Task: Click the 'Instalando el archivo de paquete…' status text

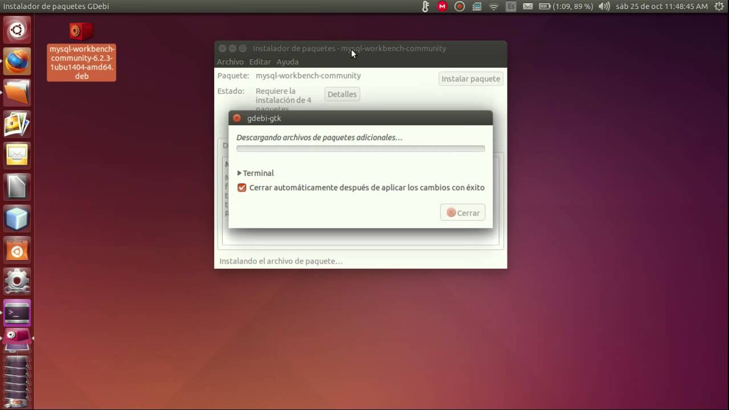Action: (x=281, y=261)
